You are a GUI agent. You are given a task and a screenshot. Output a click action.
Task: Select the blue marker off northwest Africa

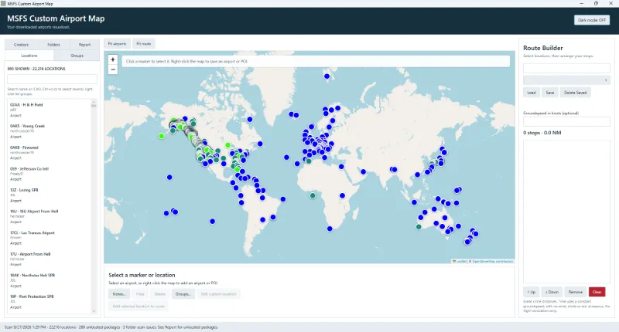[x=297, y=164]
